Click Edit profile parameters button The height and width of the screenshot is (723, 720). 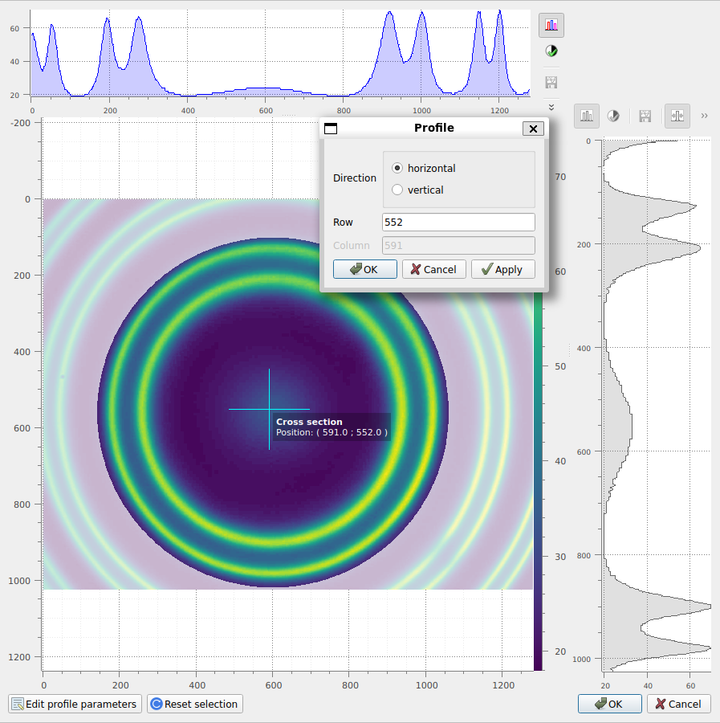[75, 704]
